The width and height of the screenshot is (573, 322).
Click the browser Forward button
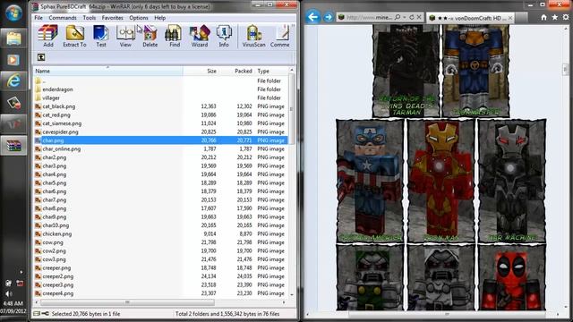tap(329, 17)
